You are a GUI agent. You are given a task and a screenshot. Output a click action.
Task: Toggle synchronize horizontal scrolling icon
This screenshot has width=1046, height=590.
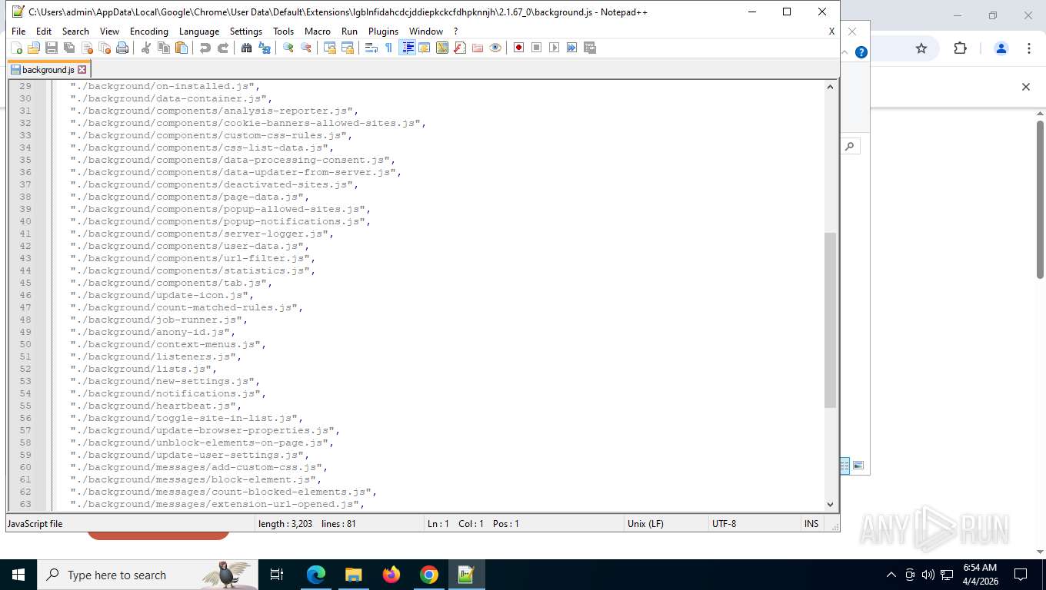347,48
